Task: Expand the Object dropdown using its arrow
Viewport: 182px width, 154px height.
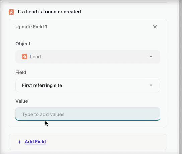Action: pos(151,57)
